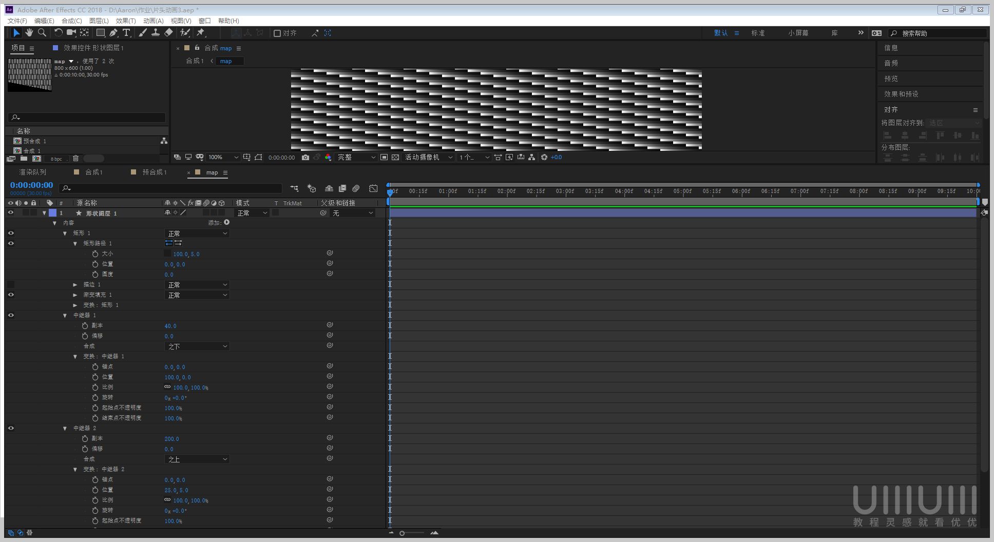This screenshot has height=542, width=994.
Task: Enable the 对齐 snapping checkbox
Action: point(277,33)
